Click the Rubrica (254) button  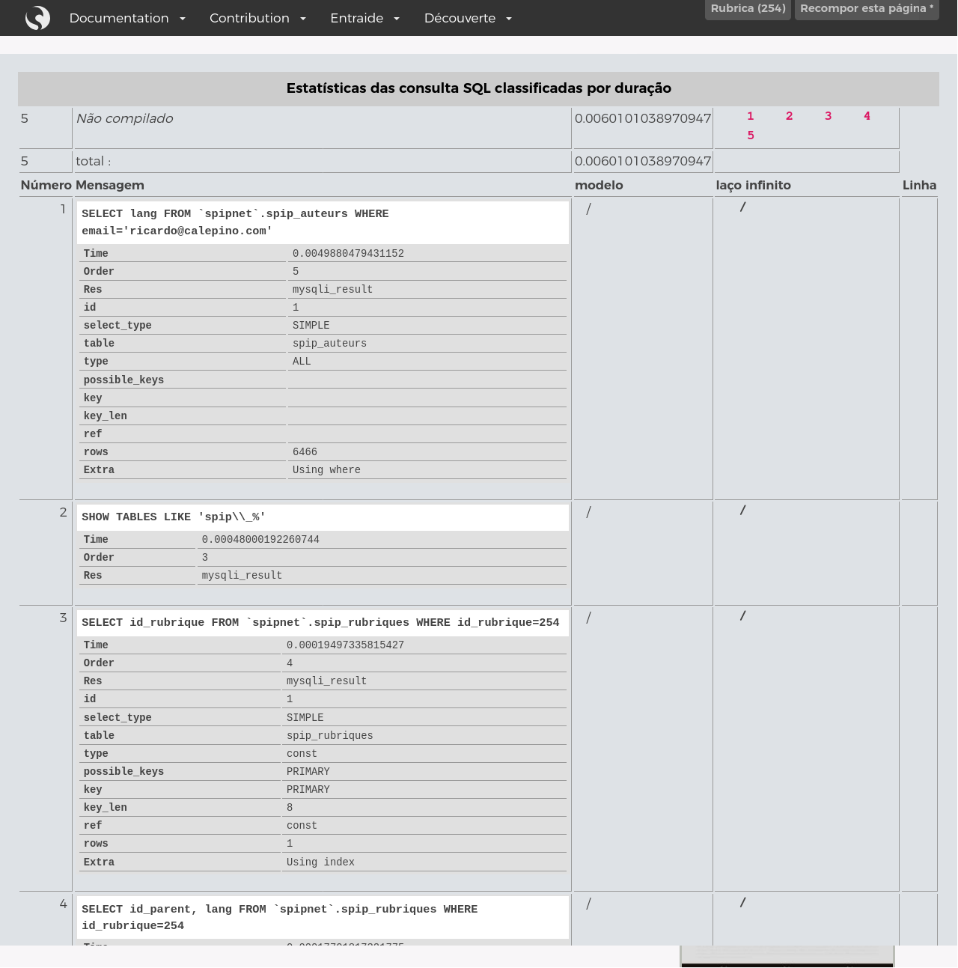748,9
